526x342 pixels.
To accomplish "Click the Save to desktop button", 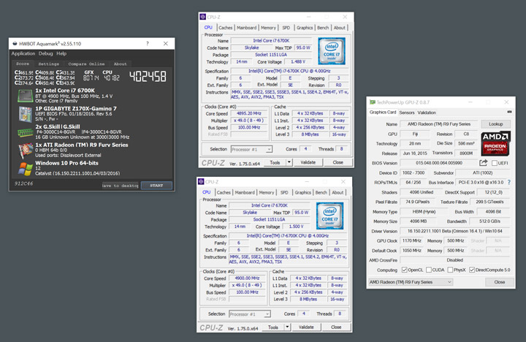I will tap(121, 186).
